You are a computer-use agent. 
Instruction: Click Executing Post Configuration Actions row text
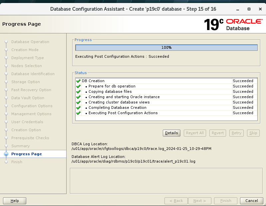(123, 113)
